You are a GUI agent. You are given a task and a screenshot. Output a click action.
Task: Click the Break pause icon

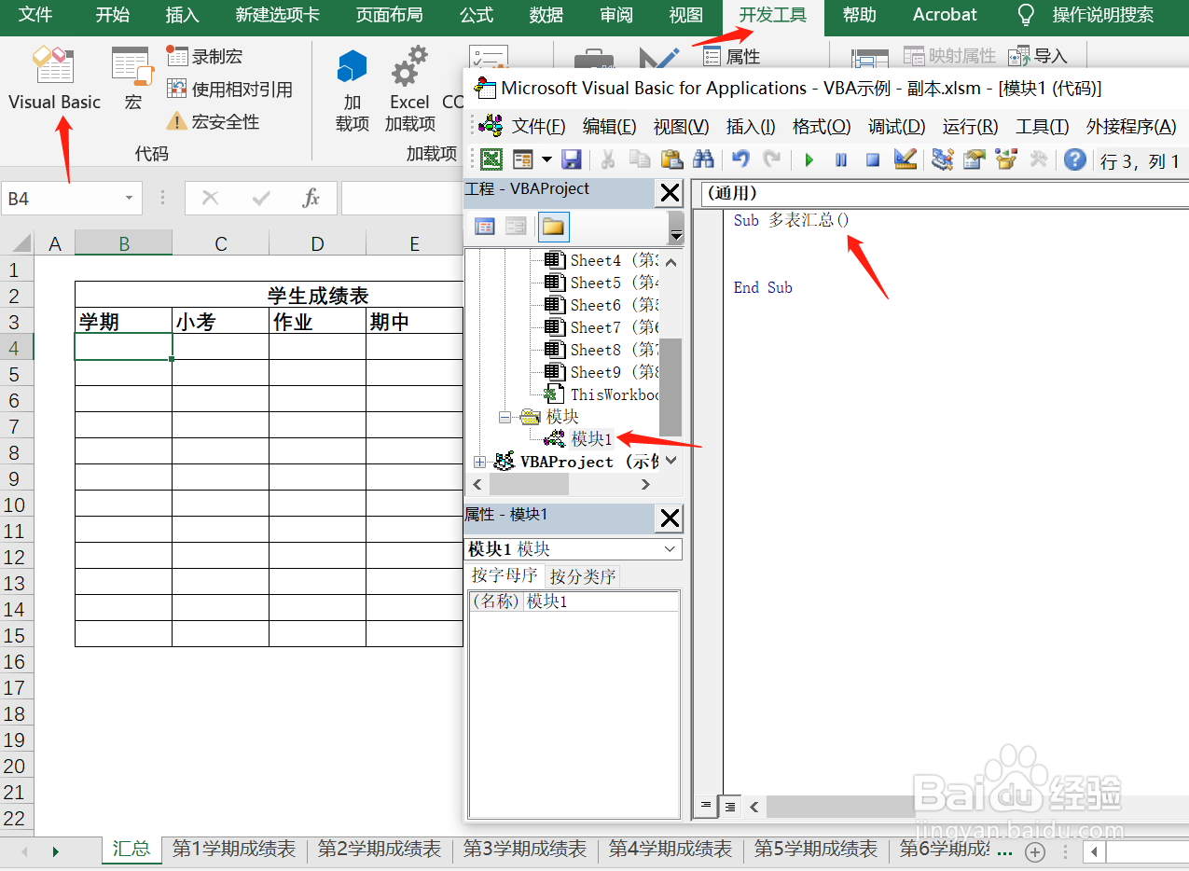[x=841, y=159]
